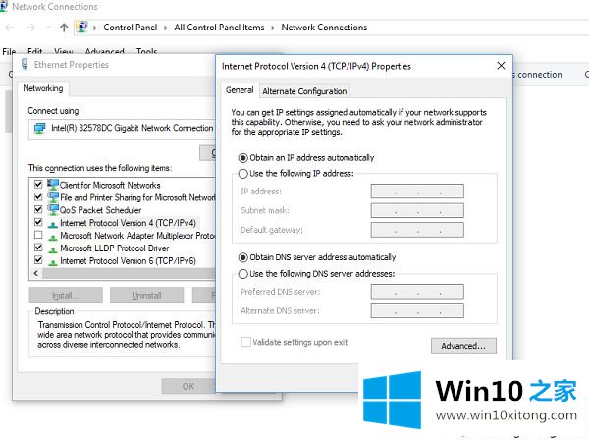The width and height of the screenshot is (589, 441).
Task: Switch to the Alternate Configuration tab
Action: point(304,91)
